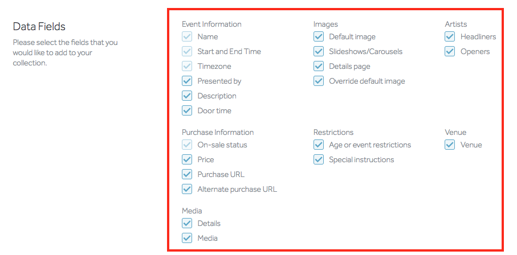Click the Name field checkbox
Viewport: 517px width, 255px height.
(187, 36)
